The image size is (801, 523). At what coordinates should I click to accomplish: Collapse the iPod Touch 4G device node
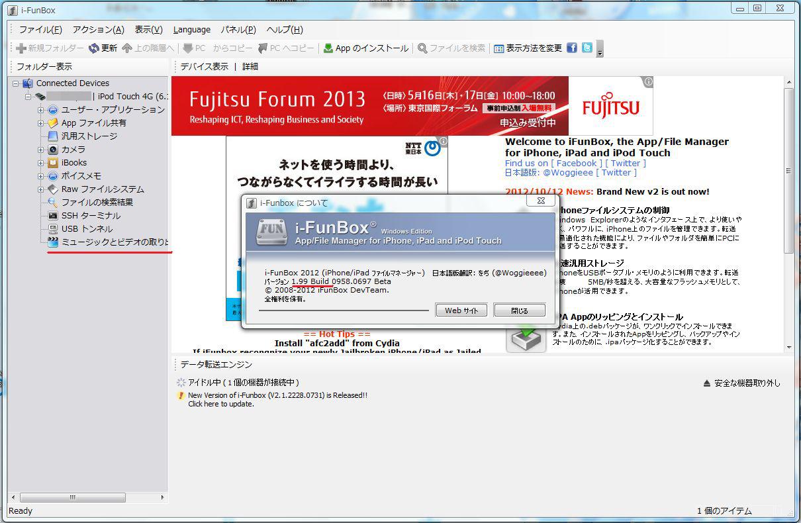(28, 97)
